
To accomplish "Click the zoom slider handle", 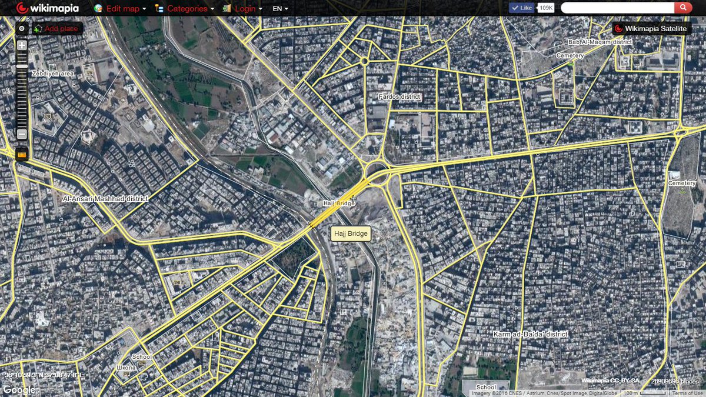I will pyautogui.click(x=22, y=66).
